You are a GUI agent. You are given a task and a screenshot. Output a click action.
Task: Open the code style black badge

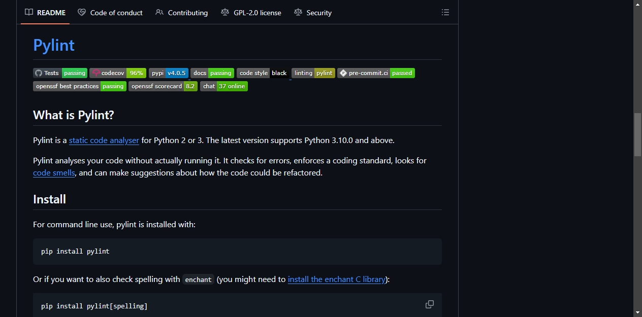coord(263,73)
